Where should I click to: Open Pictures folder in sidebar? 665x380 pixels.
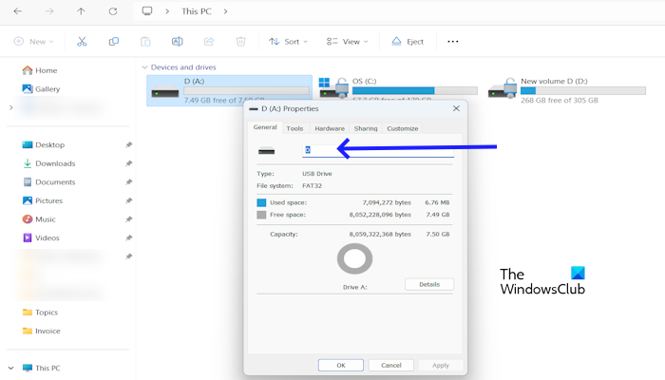pyautogui.click(x=43, y=201)
